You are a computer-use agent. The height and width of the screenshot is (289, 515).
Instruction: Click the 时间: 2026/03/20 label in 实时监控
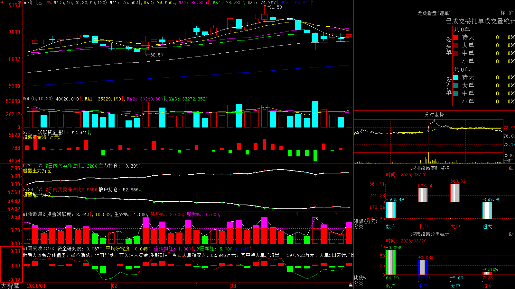pos(406,175)
